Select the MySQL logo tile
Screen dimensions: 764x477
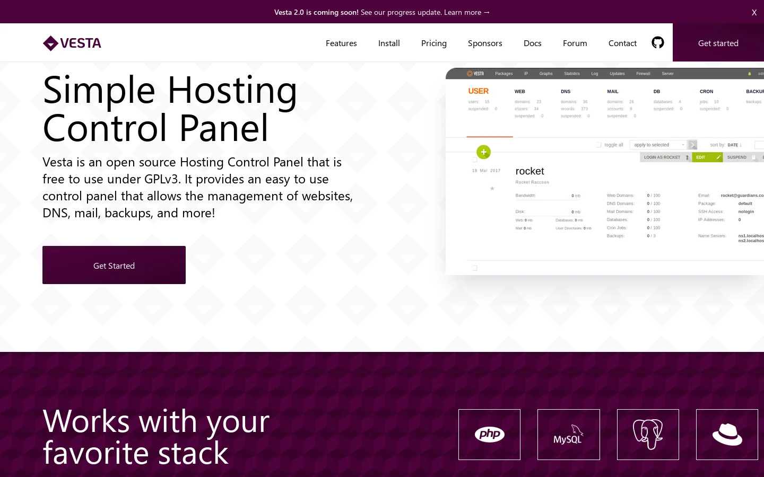[568, 435]
